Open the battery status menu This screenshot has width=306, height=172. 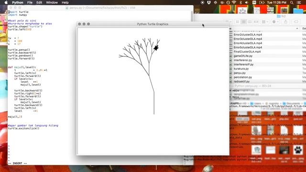(262, 2)
